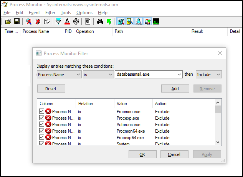Viewport: 243px width, 177px height.
Task: Click the Save floppy disk icon
Action: pos(17,21)
